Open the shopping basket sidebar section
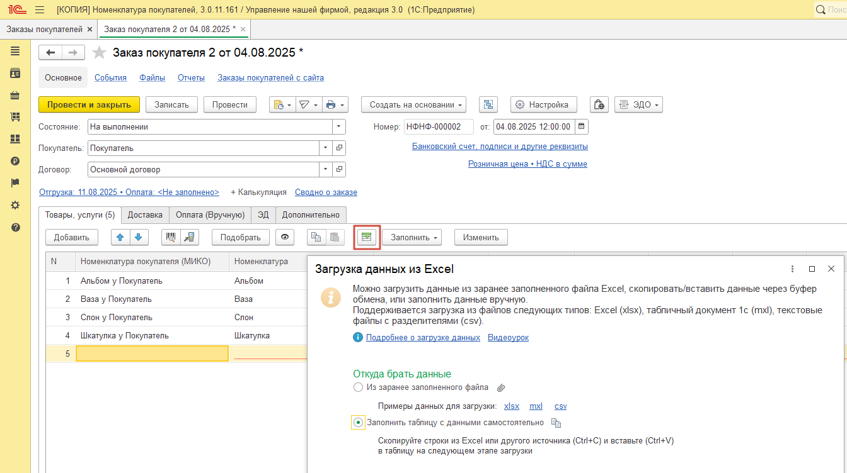 click(x=15, y=95)
